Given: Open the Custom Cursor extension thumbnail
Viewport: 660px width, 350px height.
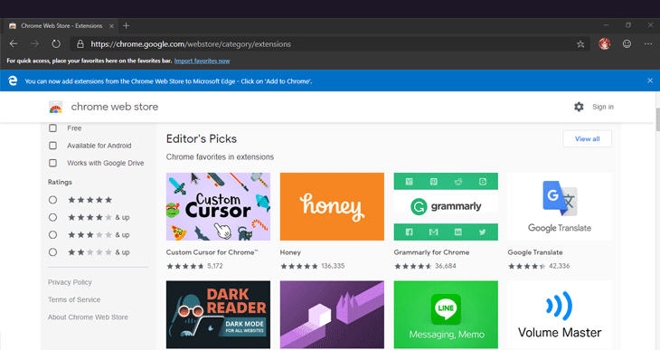Looking at the screenshot, I should 218,206.
